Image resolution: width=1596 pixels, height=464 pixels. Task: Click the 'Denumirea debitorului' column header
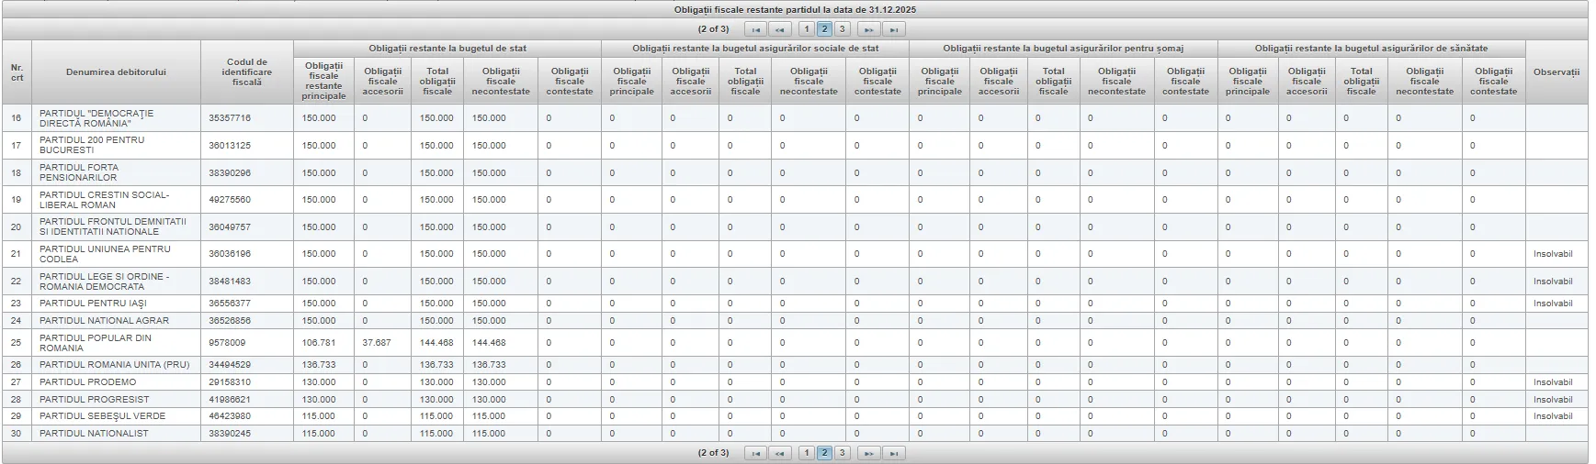(x=116, y=72)
